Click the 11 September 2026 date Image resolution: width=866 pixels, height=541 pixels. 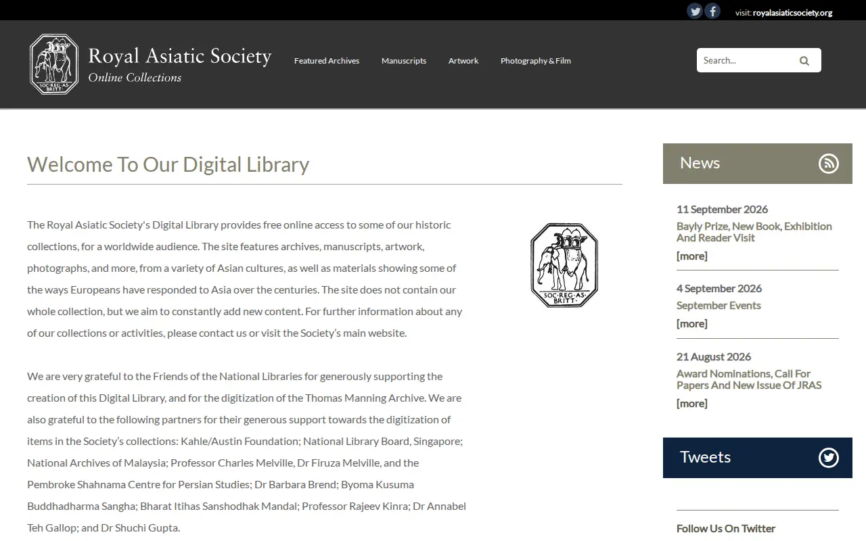coord(722,210)
